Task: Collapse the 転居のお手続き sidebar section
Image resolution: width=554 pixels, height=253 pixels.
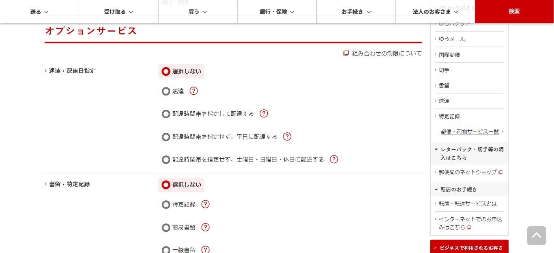Action: 469,189
